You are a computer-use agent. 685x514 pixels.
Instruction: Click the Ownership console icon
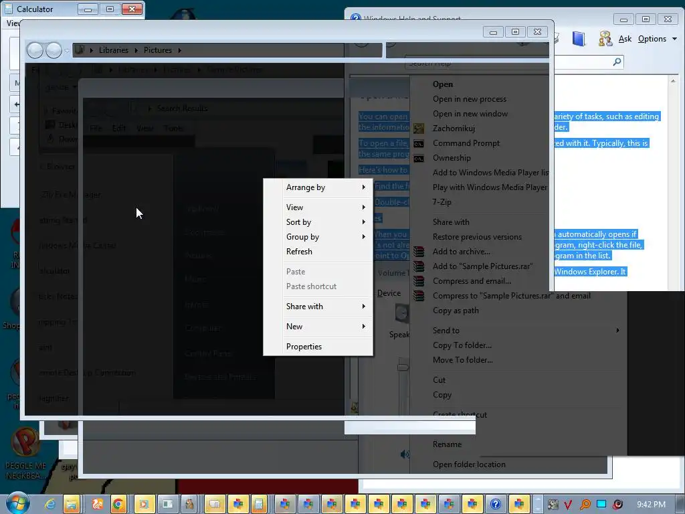tap(419, 158)
